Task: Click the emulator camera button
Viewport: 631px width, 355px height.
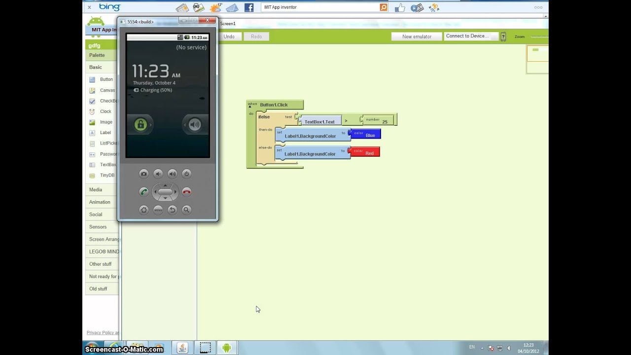Action: (x=144, y=174)
